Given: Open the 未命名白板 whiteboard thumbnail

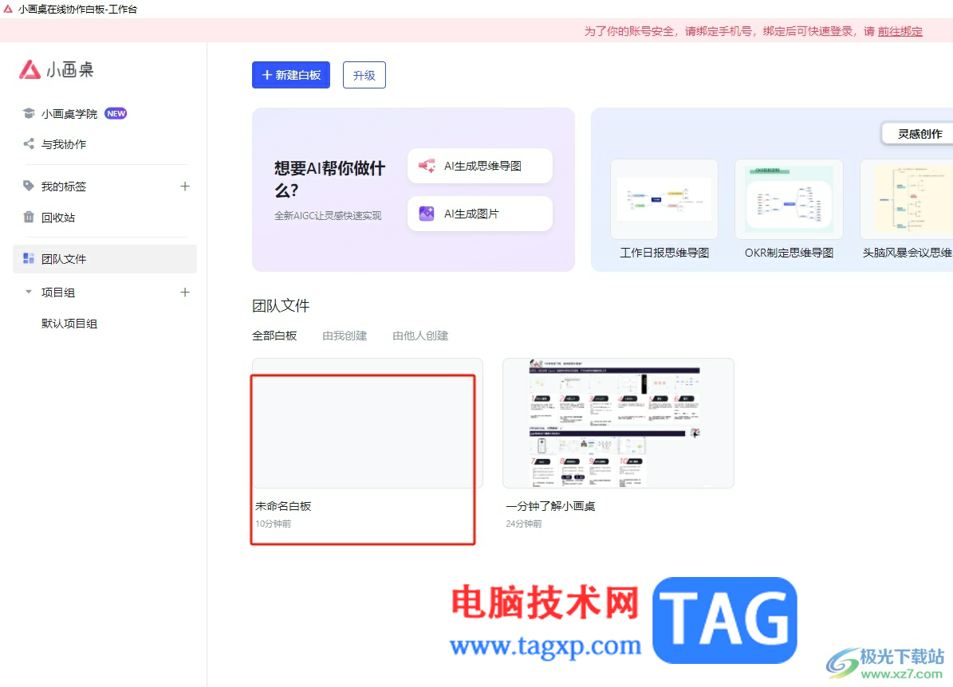Looking at the screenshot, I should (x=368, y=423).
